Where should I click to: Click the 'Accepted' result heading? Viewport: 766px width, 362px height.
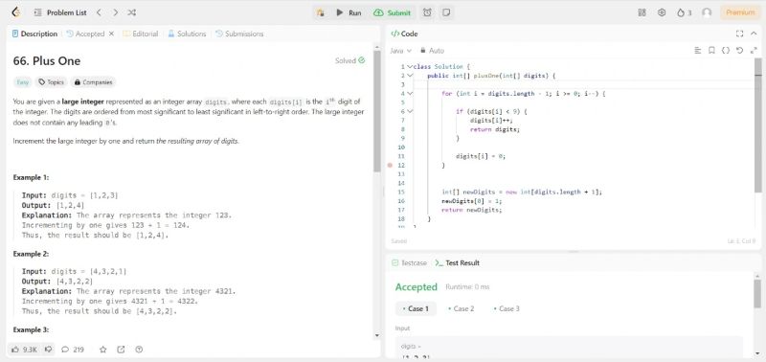point(417,286)
